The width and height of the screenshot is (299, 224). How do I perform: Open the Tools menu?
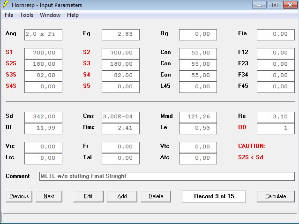point(27,15)
